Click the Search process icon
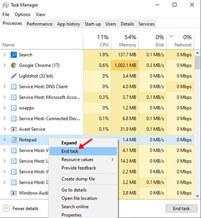 point(14,55)
